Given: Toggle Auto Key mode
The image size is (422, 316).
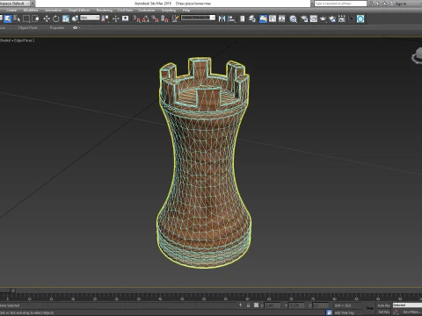Looking at the screenshot, I should (383, 305).
